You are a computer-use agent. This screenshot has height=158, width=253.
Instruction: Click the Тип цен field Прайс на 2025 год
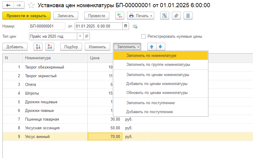53,36
